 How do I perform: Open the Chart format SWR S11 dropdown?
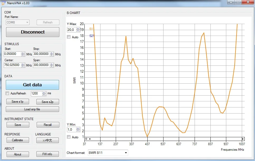[x=108, y=153]
